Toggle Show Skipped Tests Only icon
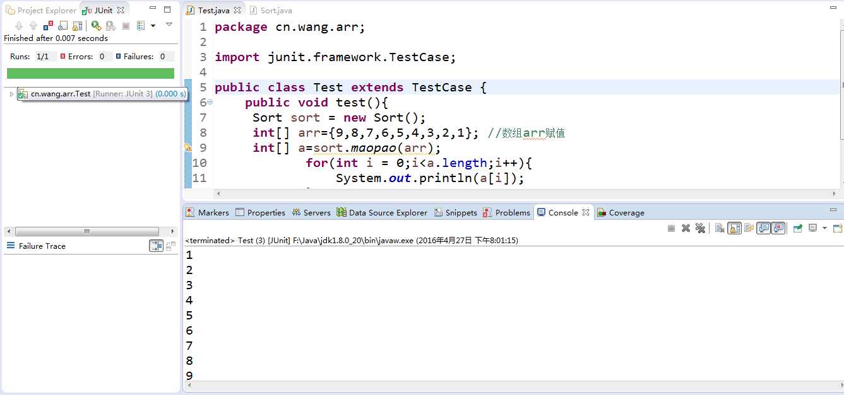 pyautogui.click(x=63, y=26)
